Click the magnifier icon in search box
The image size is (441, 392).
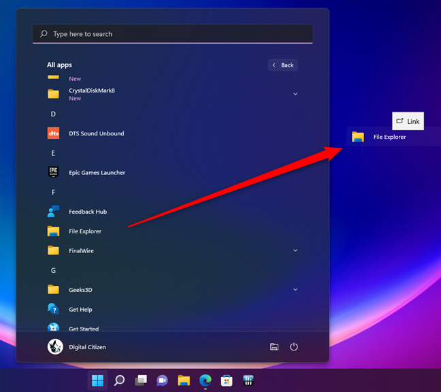(44, 34)
